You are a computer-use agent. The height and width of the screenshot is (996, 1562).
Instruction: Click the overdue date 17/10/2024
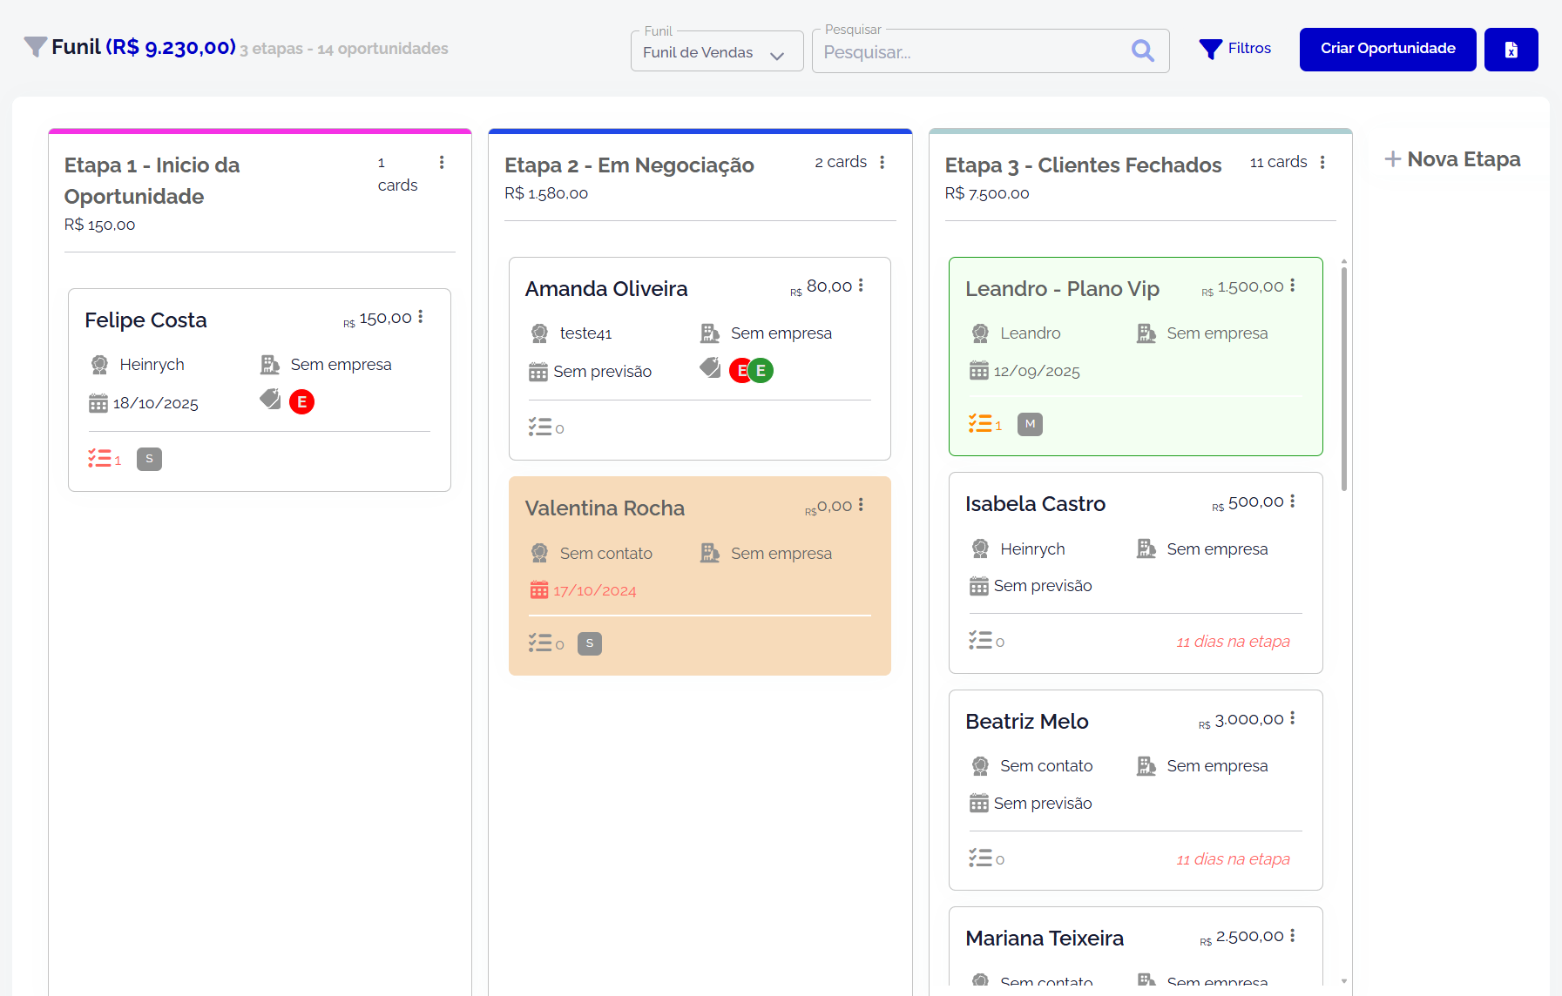pyautogui.click(x=595, y=591)
